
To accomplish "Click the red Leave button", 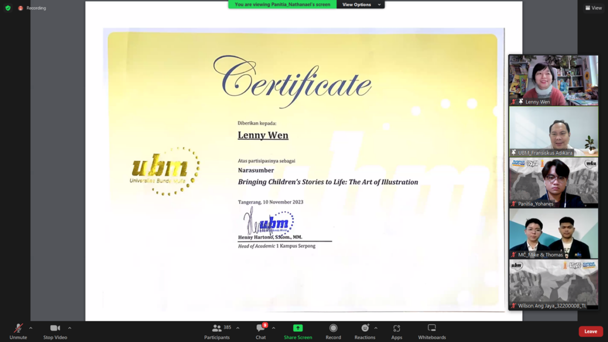I will pyautogui.click(x=591, y=331).
